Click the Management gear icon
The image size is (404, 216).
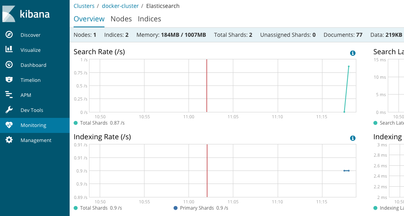click(9, 140)
